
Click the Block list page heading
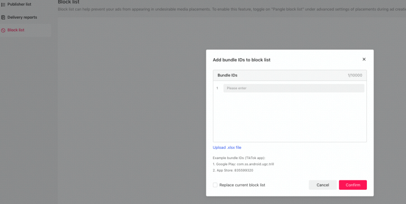point(68,2)
